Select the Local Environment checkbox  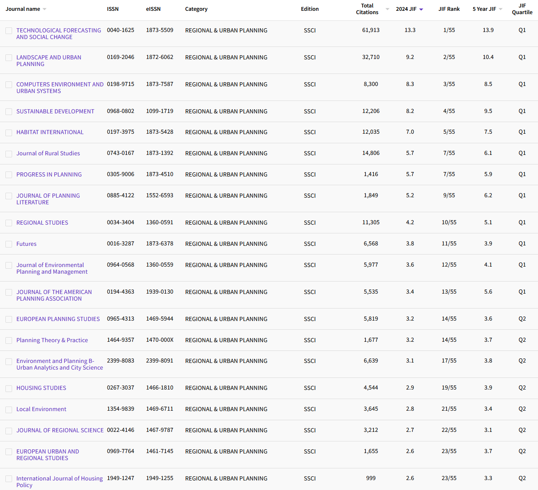9,409
